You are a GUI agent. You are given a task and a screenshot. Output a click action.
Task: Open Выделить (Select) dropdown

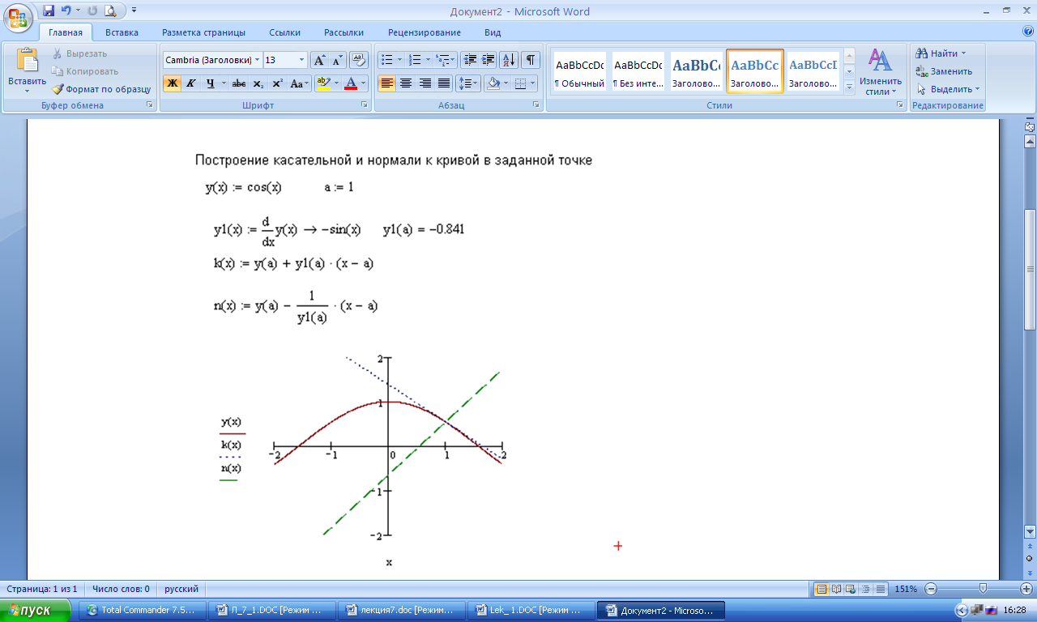pyautogui.click(x=948, y=89)
